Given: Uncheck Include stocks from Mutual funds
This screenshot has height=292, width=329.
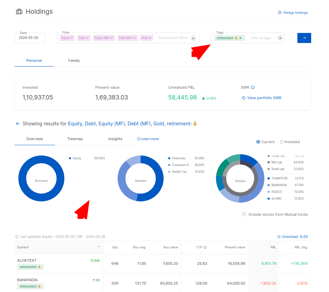Looking at the screenshot, I should [244, 214].
